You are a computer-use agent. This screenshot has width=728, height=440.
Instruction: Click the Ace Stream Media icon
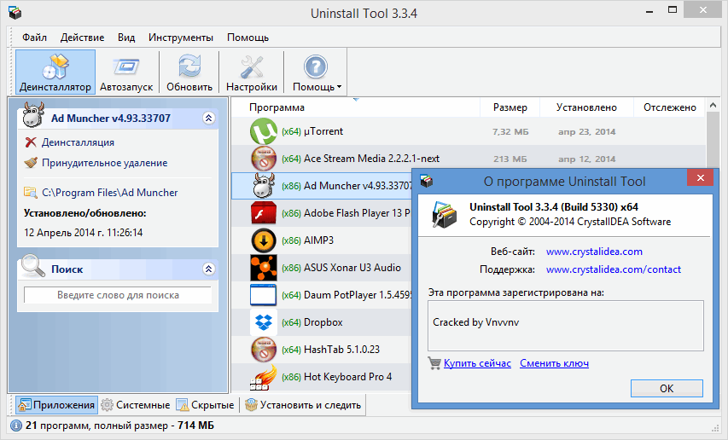[263, 159]
